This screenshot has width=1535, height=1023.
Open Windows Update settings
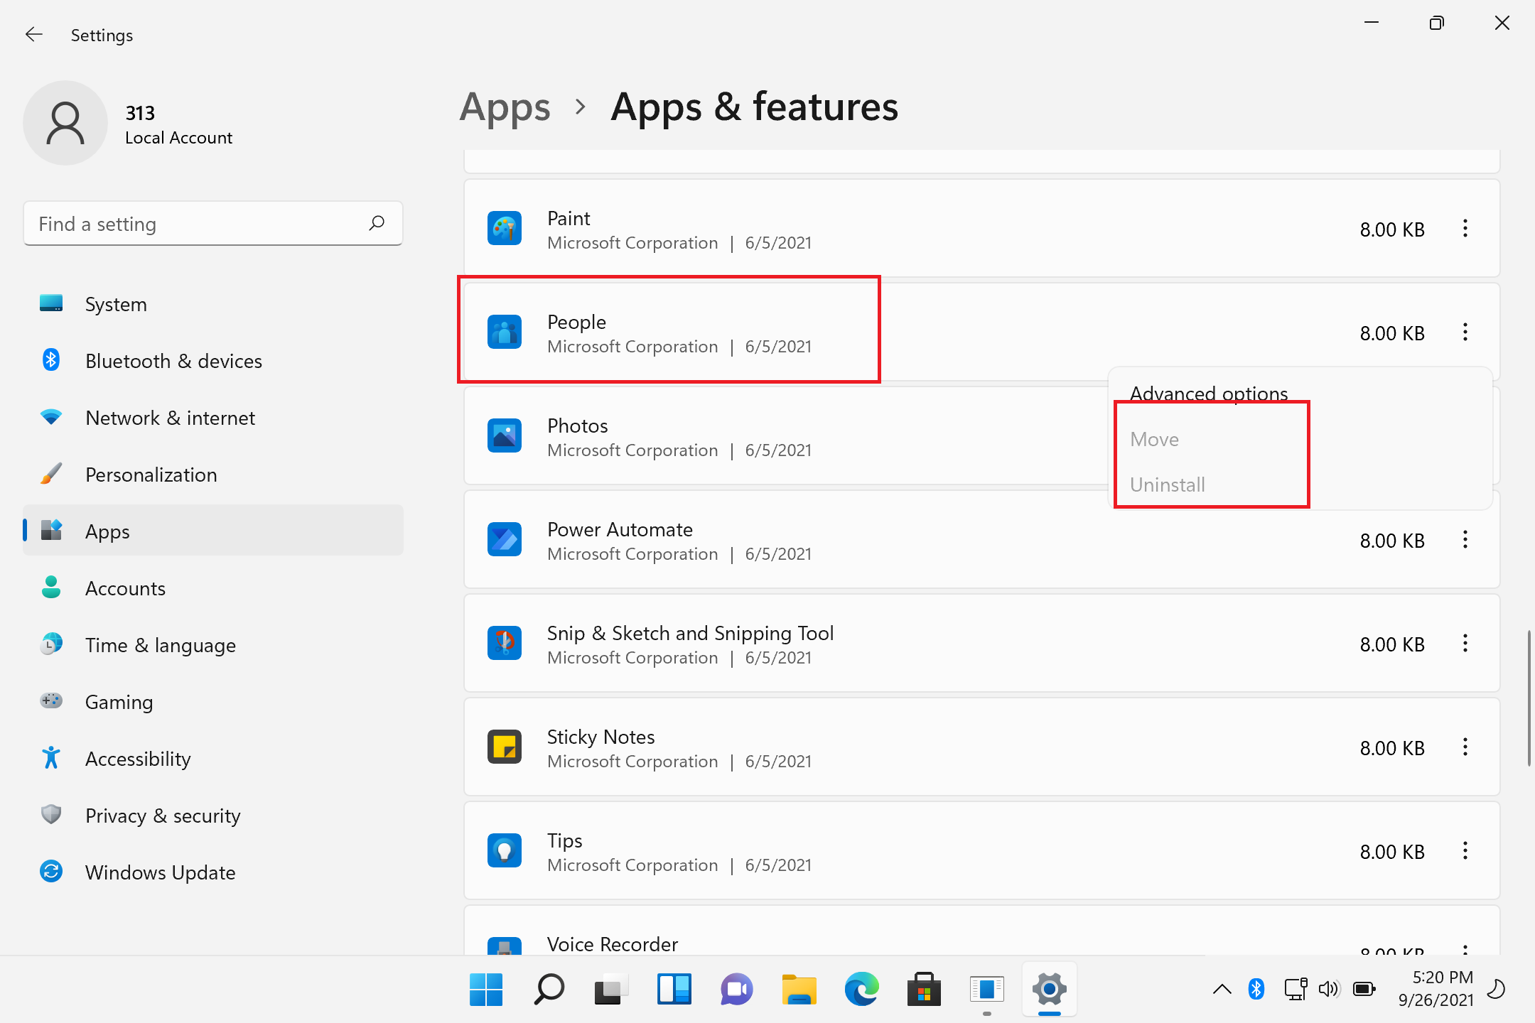213,872
